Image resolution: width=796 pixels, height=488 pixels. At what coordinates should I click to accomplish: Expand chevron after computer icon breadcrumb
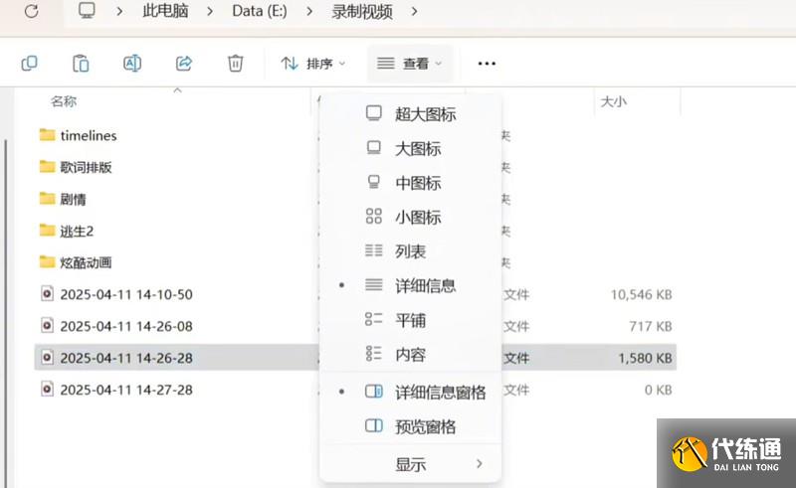click(119, 11)
